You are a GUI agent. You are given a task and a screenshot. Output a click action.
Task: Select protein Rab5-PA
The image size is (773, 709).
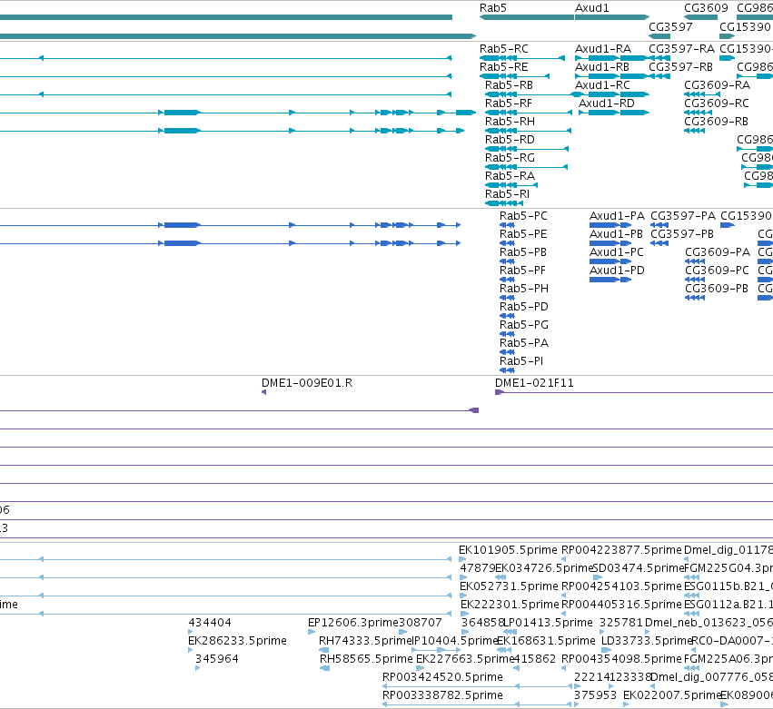pos(524,343)
